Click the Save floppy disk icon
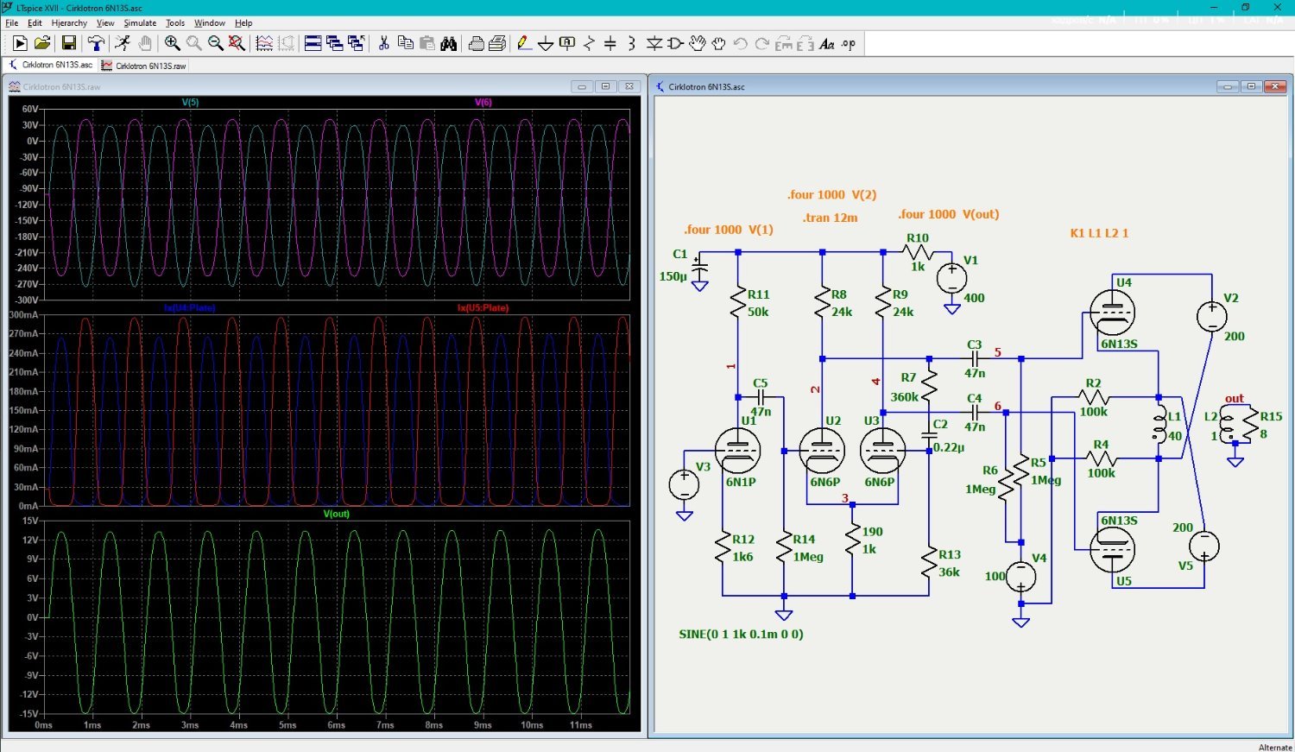Image resolution: width=1295 pixels, height=752 pixels. point(69,44)
